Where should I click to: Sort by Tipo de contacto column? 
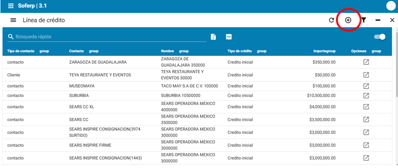pos(21,51)
